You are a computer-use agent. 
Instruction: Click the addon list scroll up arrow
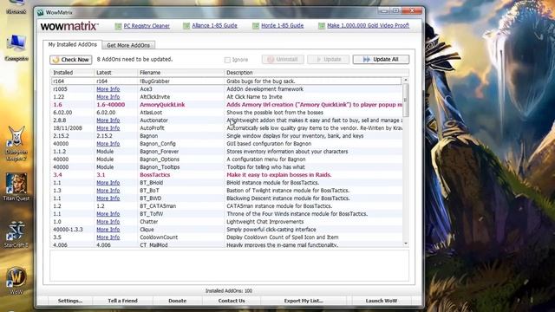[x=406, y=81]
